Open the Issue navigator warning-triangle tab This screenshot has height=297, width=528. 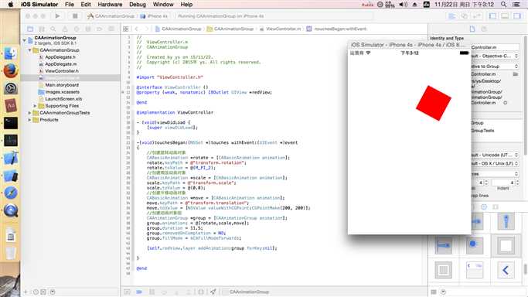click(65, 29)
